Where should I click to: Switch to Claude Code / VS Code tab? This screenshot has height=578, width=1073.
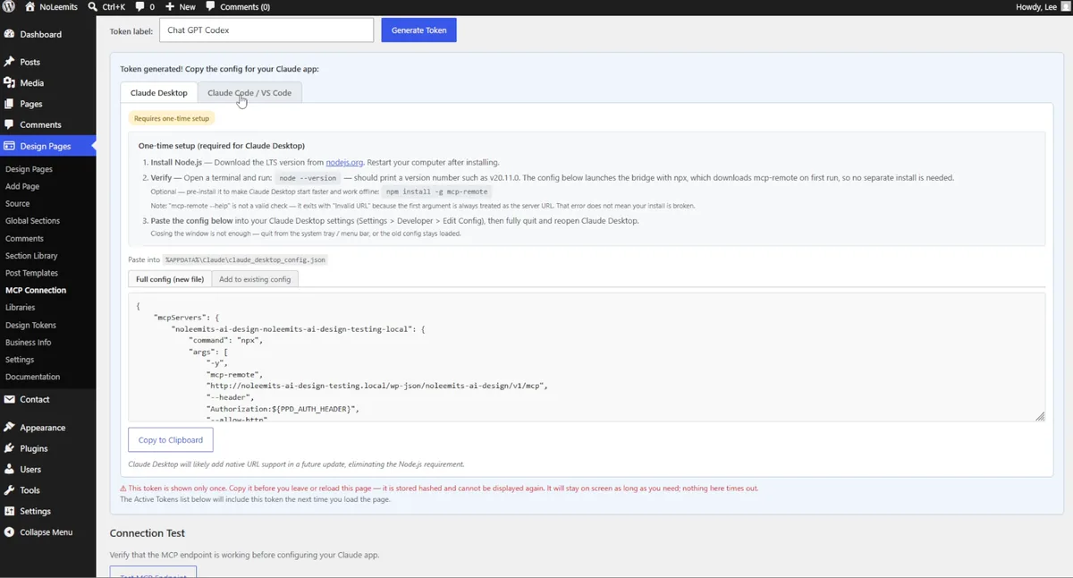pyautogui.click(x=249, y=92)
